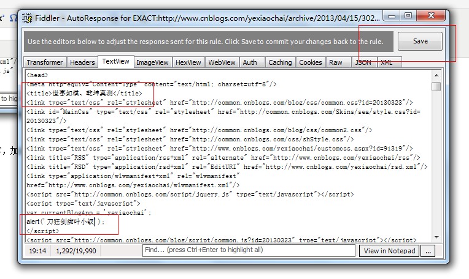Open the Headers tab
Image resolution: width=469 pixels, height=279 pixels.
[82, 62]
